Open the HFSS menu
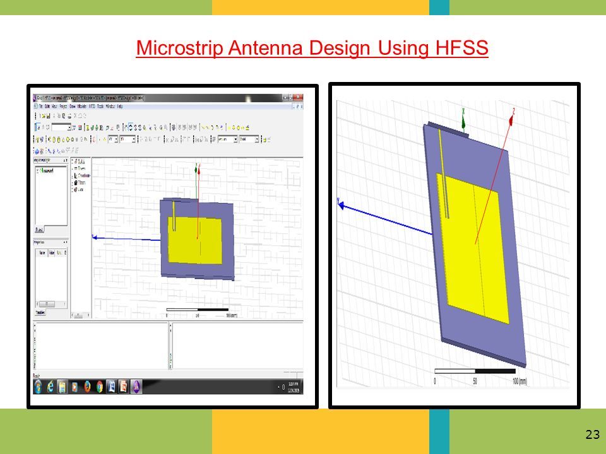 (92, 107)
